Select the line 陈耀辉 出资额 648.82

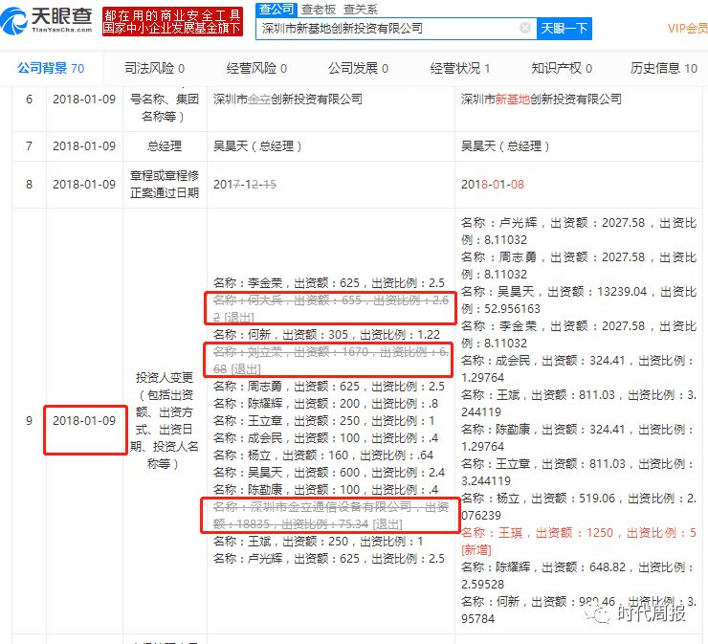pos(579,575)
